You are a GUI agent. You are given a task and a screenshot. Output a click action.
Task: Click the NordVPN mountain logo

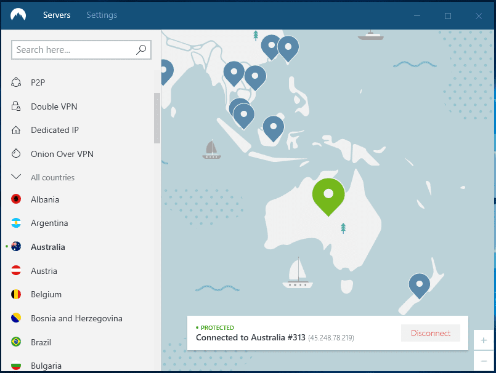(18, 15)
